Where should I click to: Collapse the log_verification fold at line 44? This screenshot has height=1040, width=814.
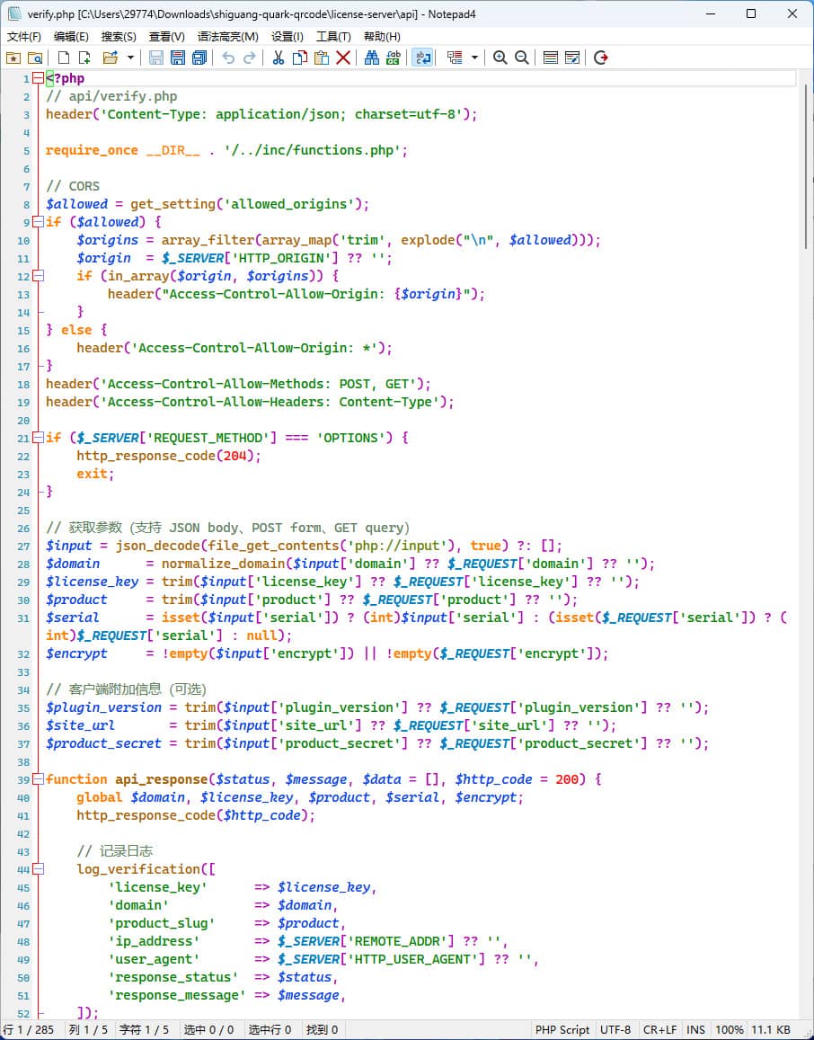tap(39, 869)
